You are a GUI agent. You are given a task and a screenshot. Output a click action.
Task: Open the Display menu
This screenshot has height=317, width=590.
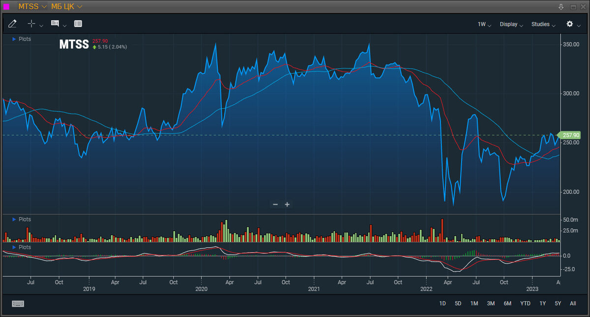coord(511,24)
